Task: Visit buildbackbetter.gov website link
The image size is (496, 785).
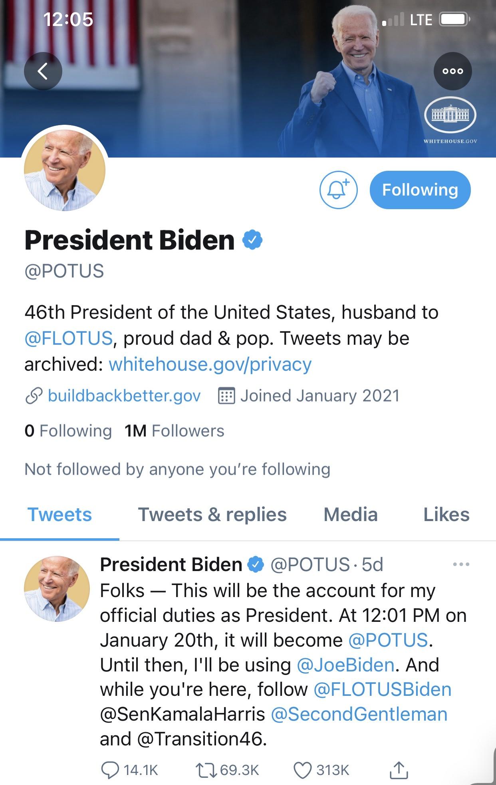Action: click(x=124, y=395)
